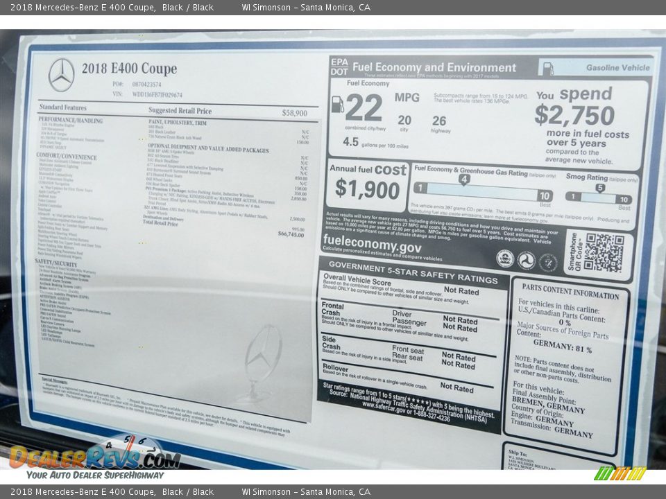
Task: Click the first round agency seal beside fueleconomy.gov
Action: coord(505,259)
